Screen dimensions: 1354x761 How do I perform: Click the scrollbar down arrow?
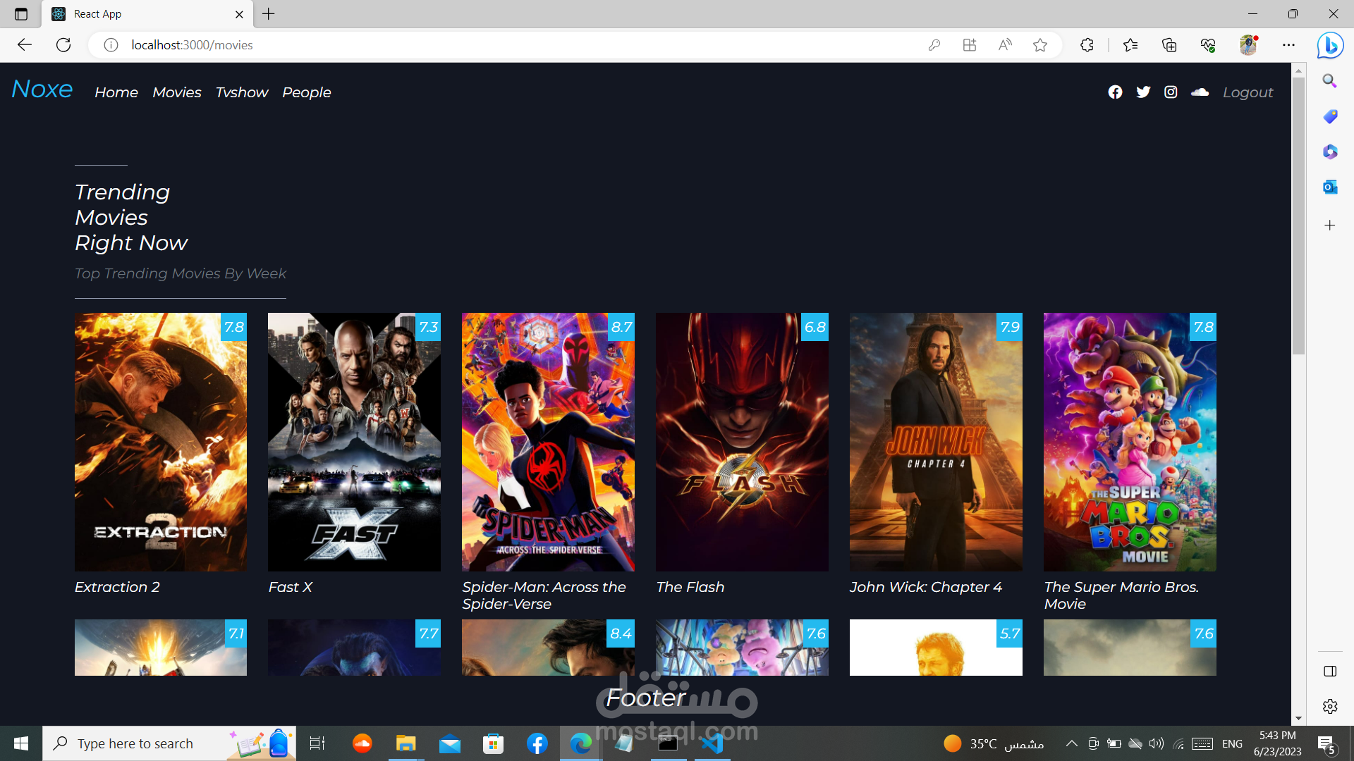(1298, 719)
